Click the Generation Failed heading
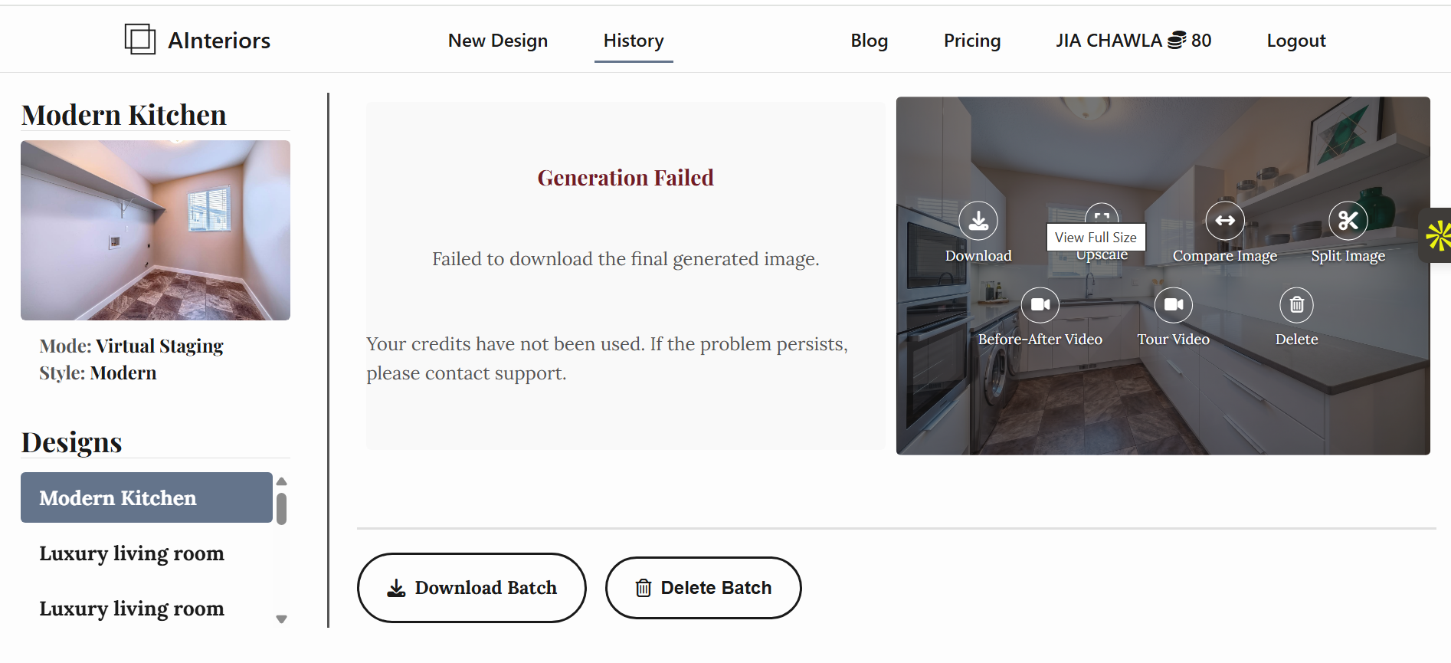This screenshot has height=663, width=1451. (x=626, y=178)
